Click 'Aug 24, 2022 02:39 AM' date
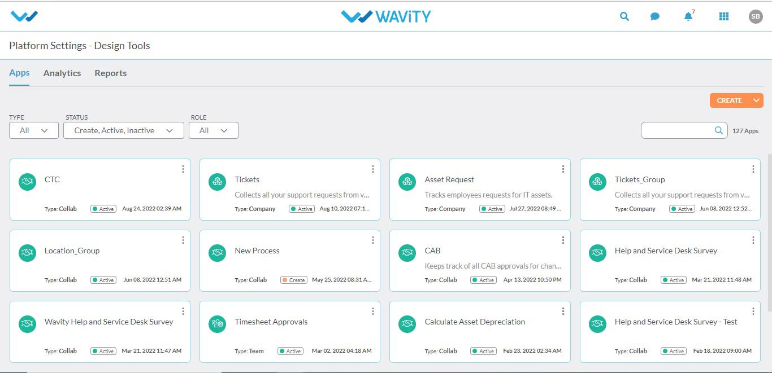 [151, 209]
